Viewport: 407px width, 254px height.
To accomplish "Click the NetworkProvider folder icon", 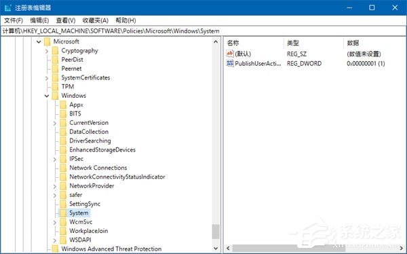I will point(63,186).
